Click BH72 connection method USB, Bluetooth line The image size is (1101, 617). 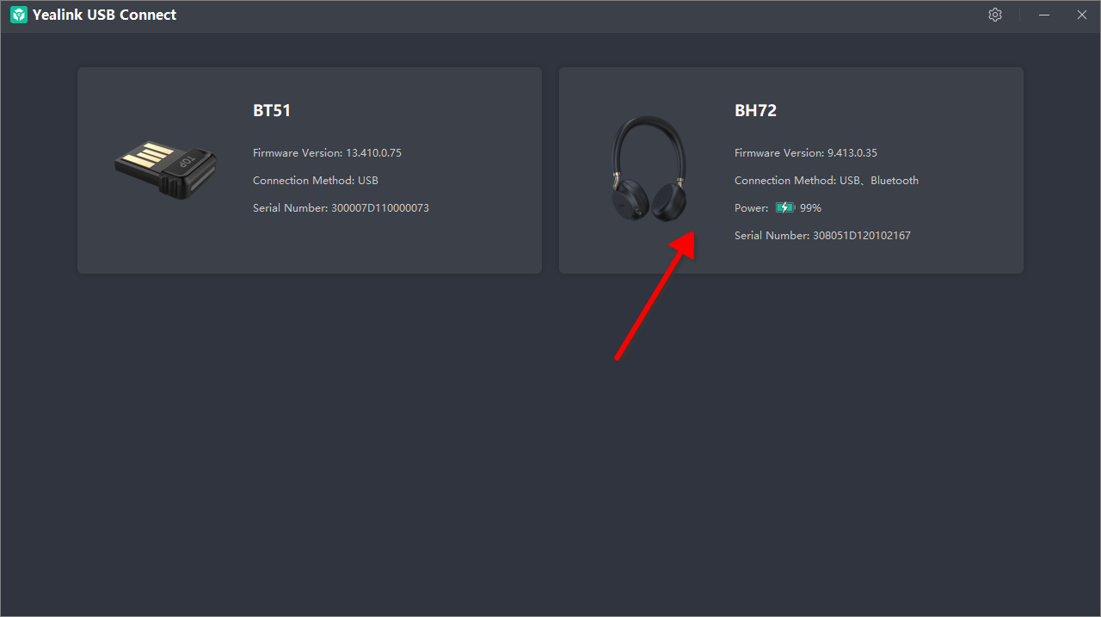coord(826,181)
